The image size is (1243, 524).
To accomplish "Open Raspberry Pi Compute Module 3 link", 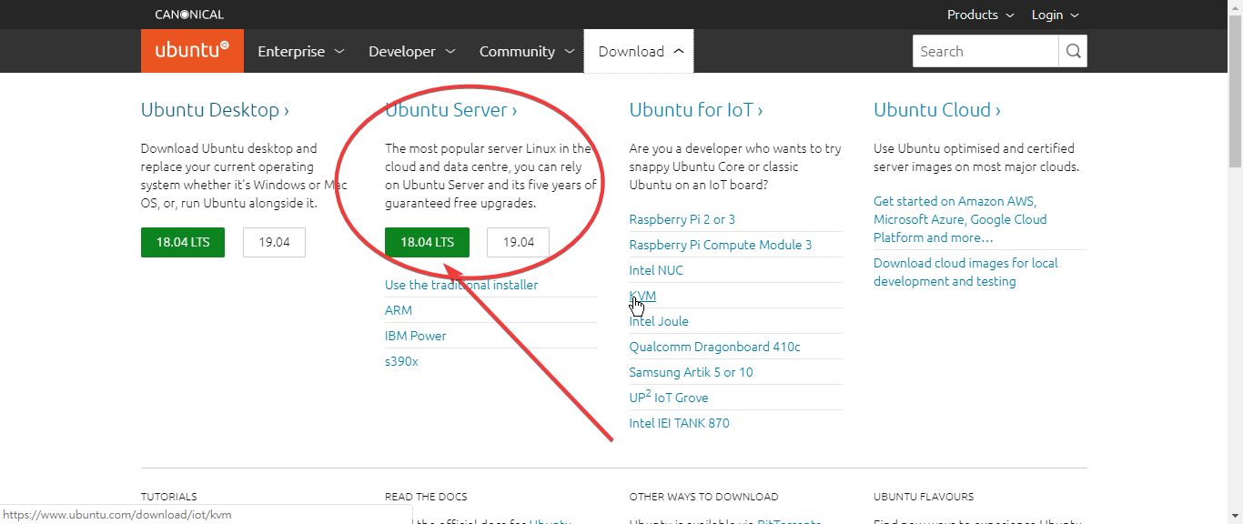I will point(721,245).
